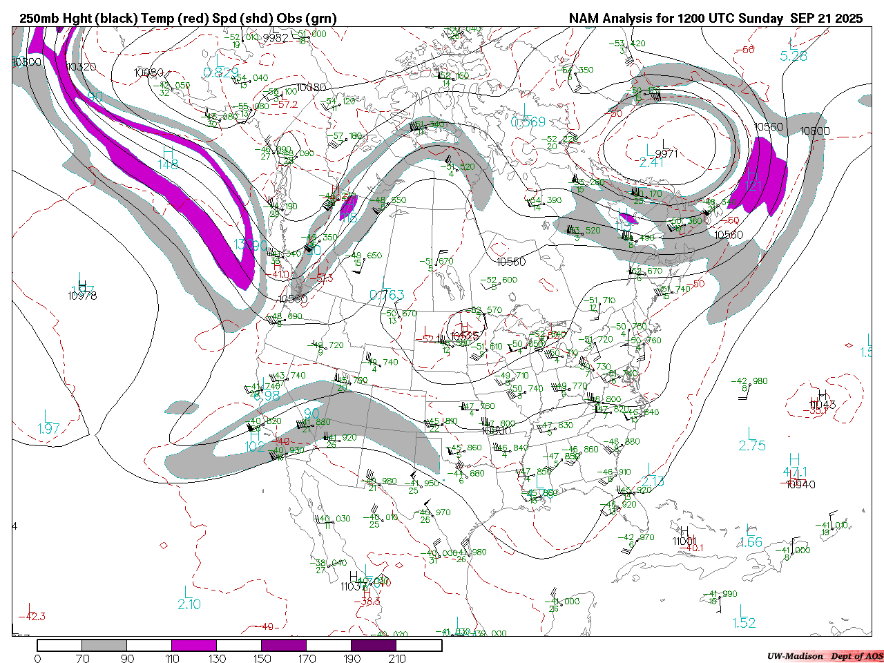Click the 10320 height contour label
This screenshot has width=884, height=663.
click(81, 67)
